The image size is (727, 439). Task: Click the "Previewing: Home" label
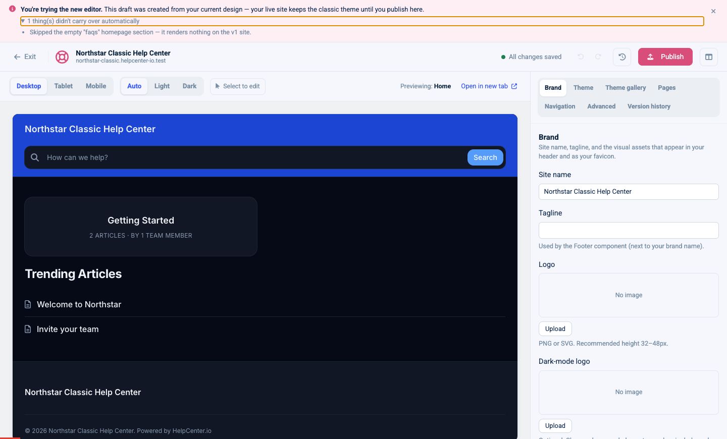pos(426,86)
